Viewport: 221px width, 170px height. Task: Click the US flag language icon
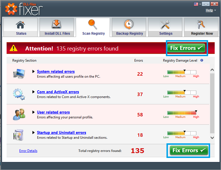click(196, 4)
